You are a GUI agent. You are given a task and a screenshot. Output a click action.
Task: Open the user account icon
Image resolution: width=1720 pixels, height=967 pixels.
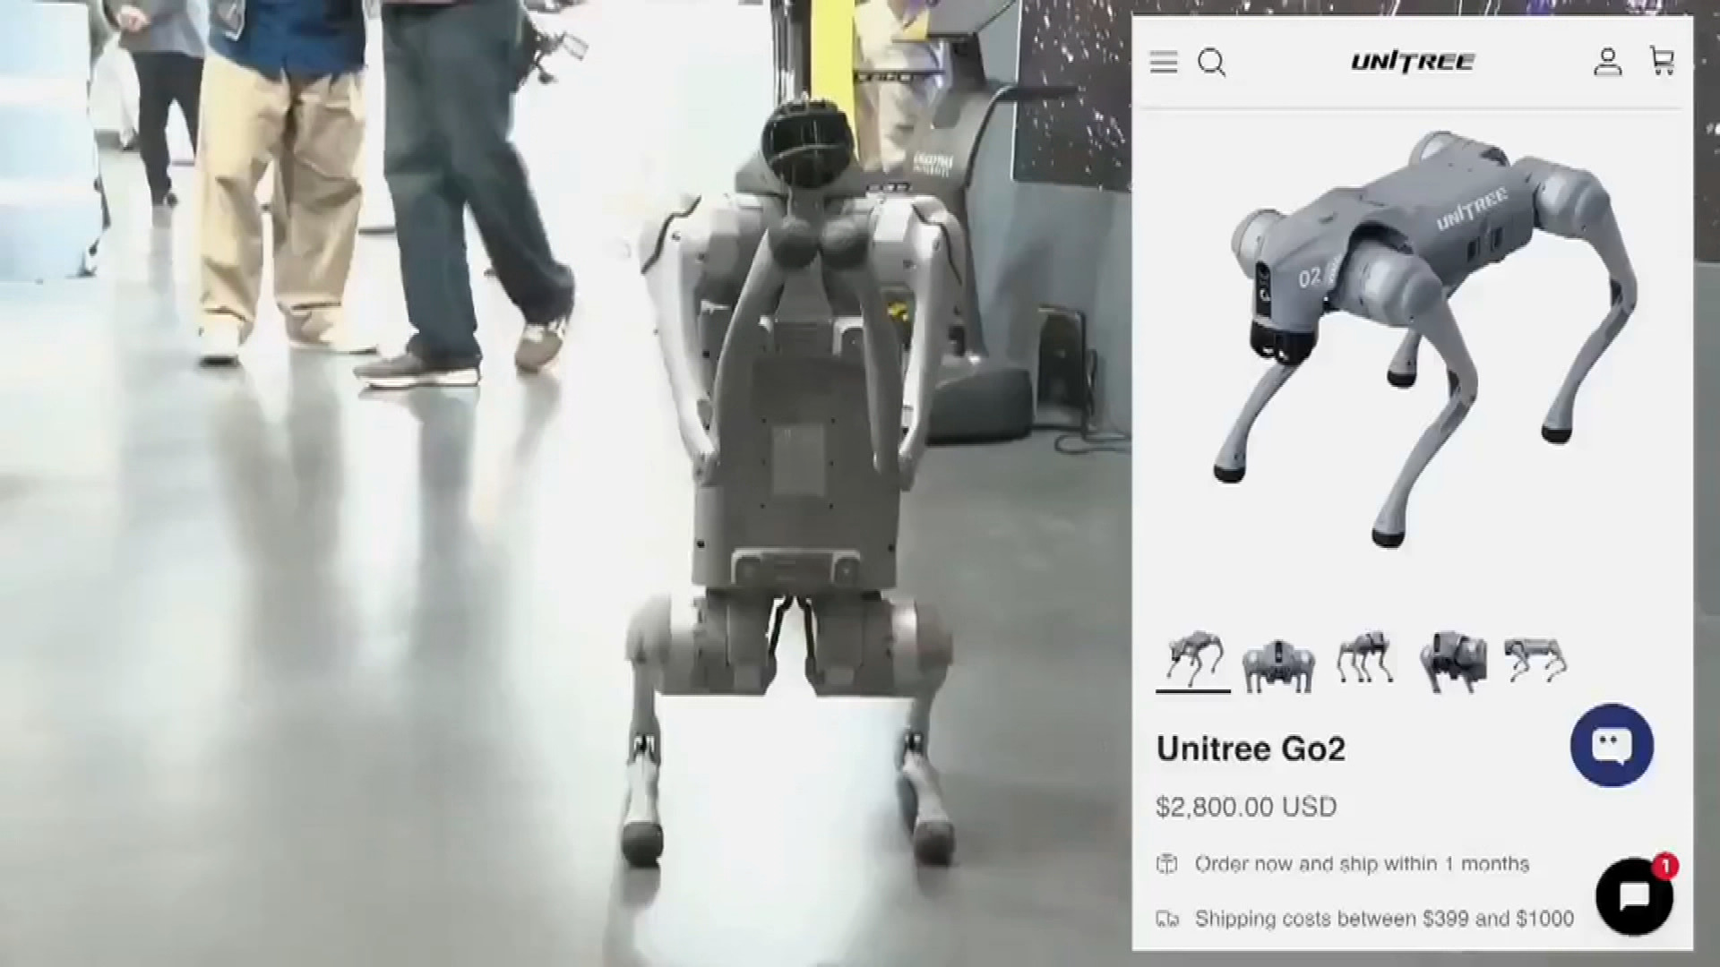pyautogui.click(x=1607, y=62)
